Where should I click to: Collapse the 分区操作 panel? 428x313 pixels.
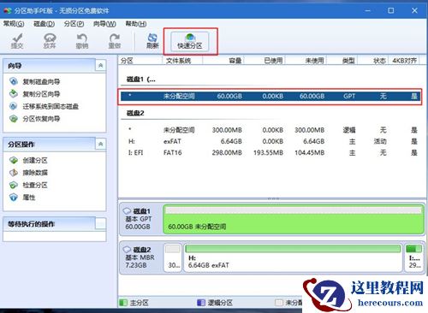point(100,144)
